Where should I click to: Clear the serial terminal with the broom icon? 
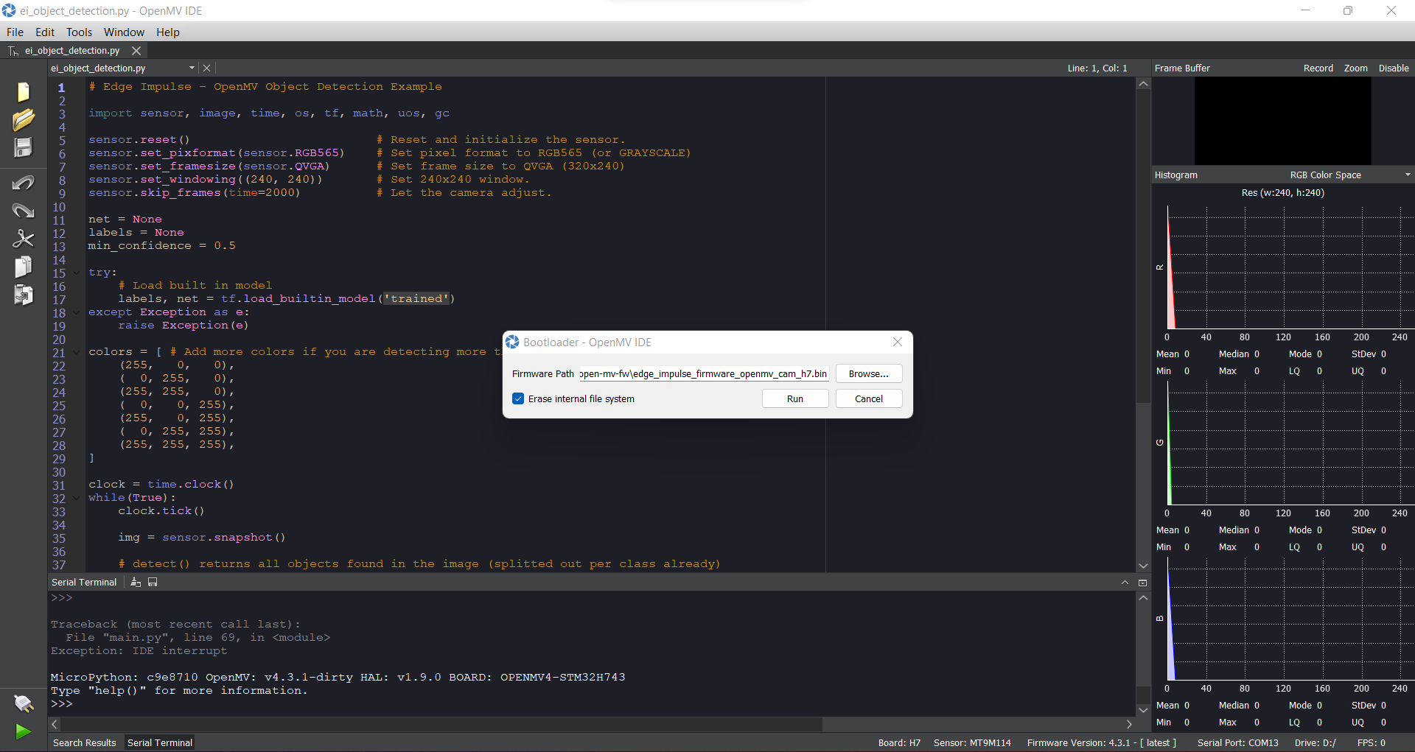[x=136, y=582]
